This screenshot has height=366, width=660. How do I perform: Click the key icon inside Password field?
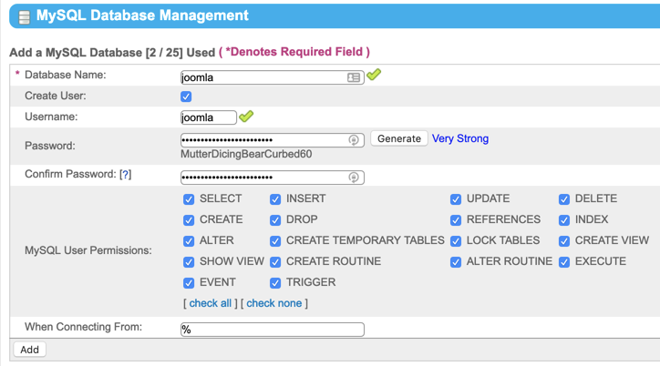354,140
